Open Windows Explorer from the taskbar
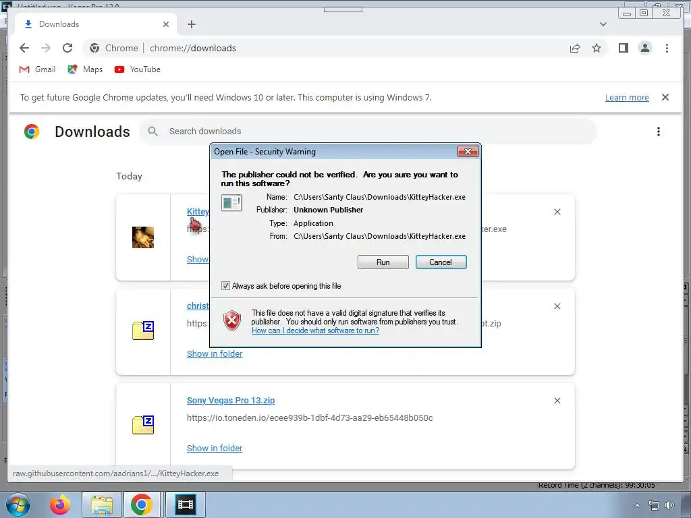Image resolution: width=691 pixels, height=518 pixels. [x=102, y=505]
